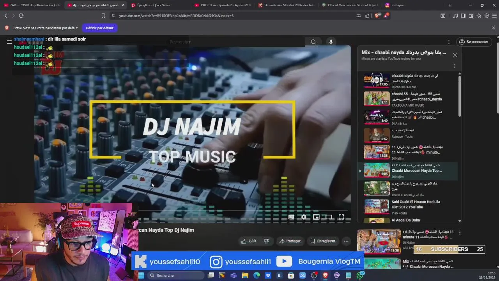Click the YouTube Rechercher search field
This screenshot has width=499, height=281.
coord(237,42)
